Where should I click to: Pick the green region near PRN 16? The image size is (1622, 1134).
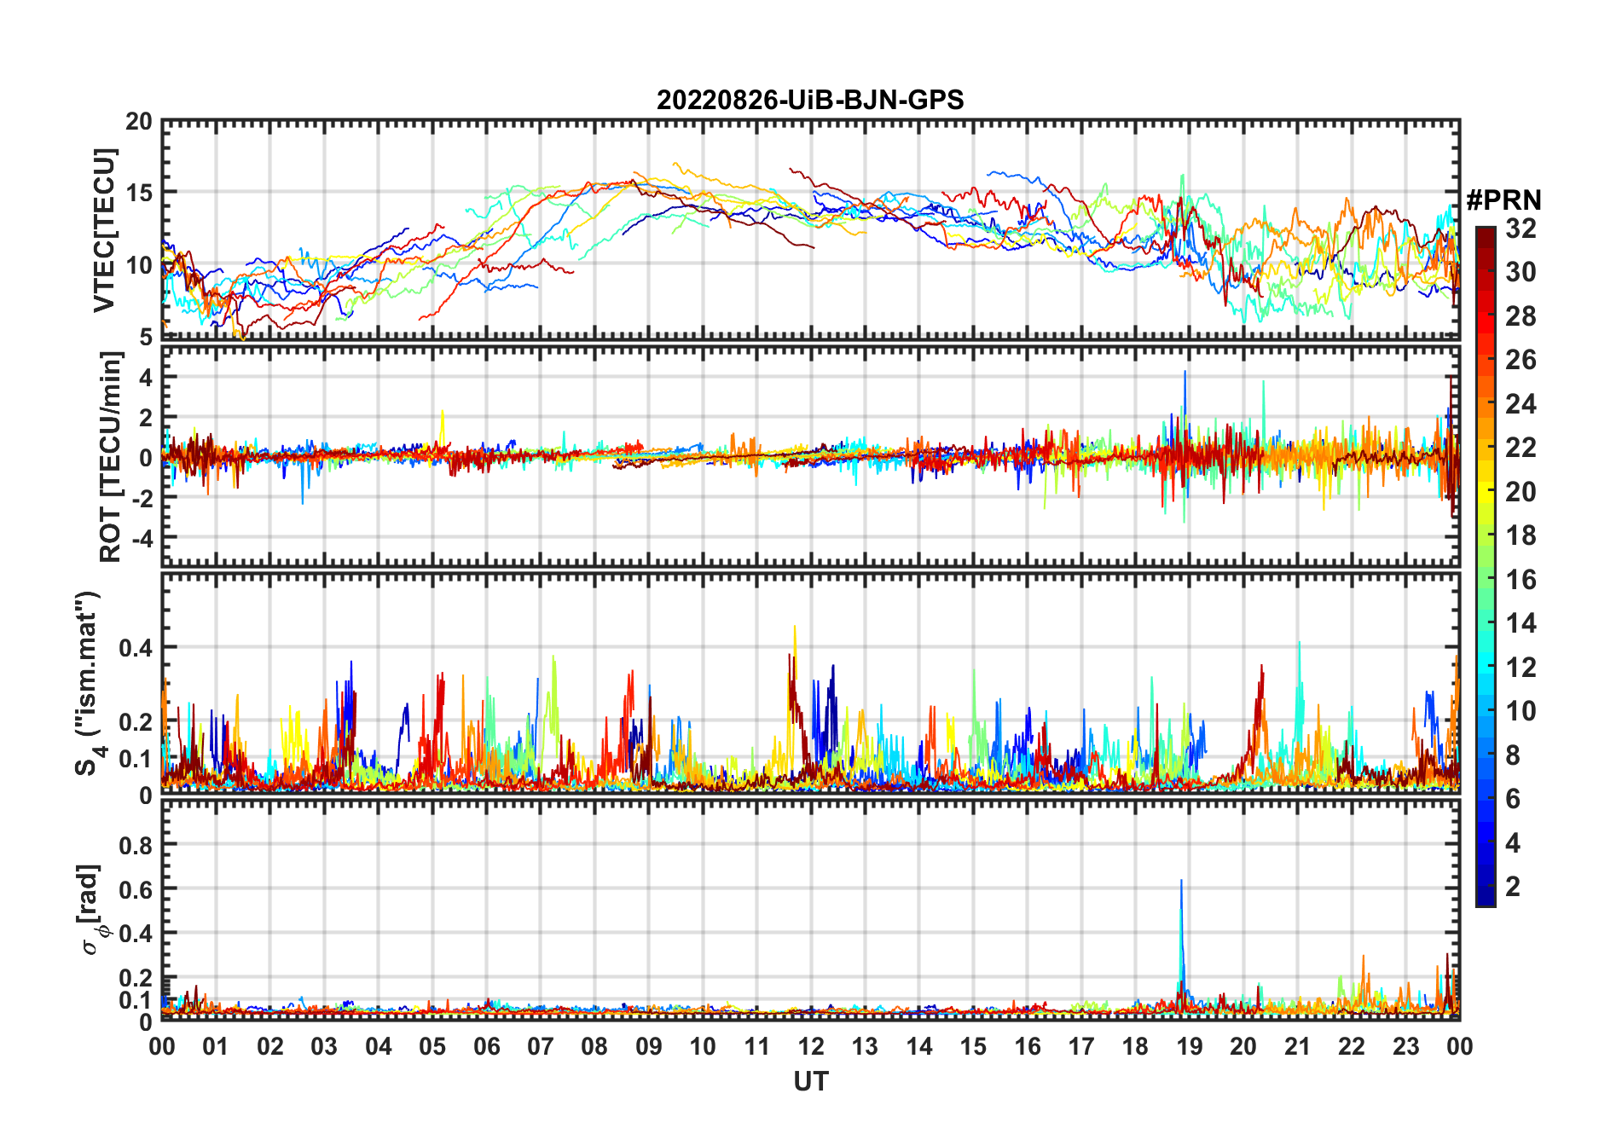[x=1486, y=580]
